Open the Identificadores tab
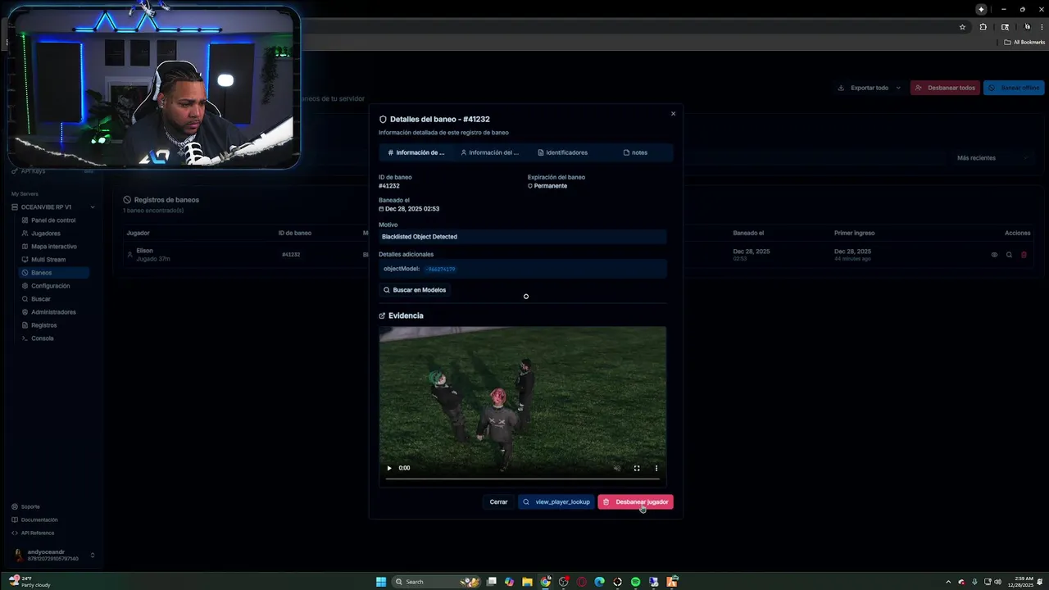 coord(562,152)
